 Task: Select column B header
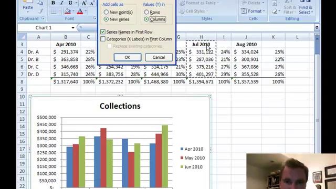click(66, 37)
